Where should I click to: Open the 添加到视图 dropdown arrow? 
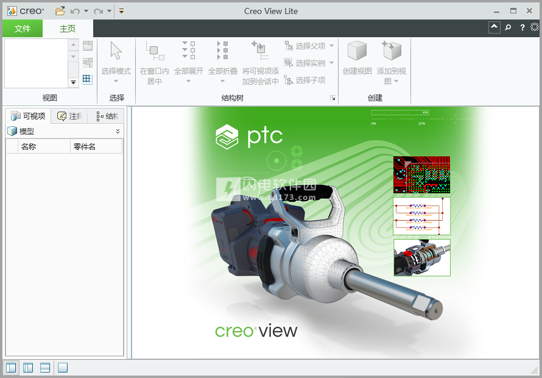tap(396, 81)
